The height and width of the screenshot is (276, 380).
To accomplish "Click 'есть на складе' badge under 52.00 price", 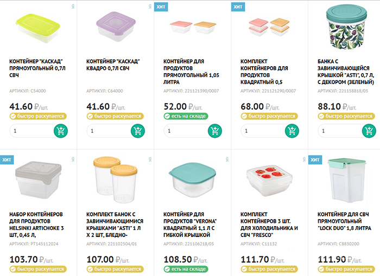I will pos(185,116).
